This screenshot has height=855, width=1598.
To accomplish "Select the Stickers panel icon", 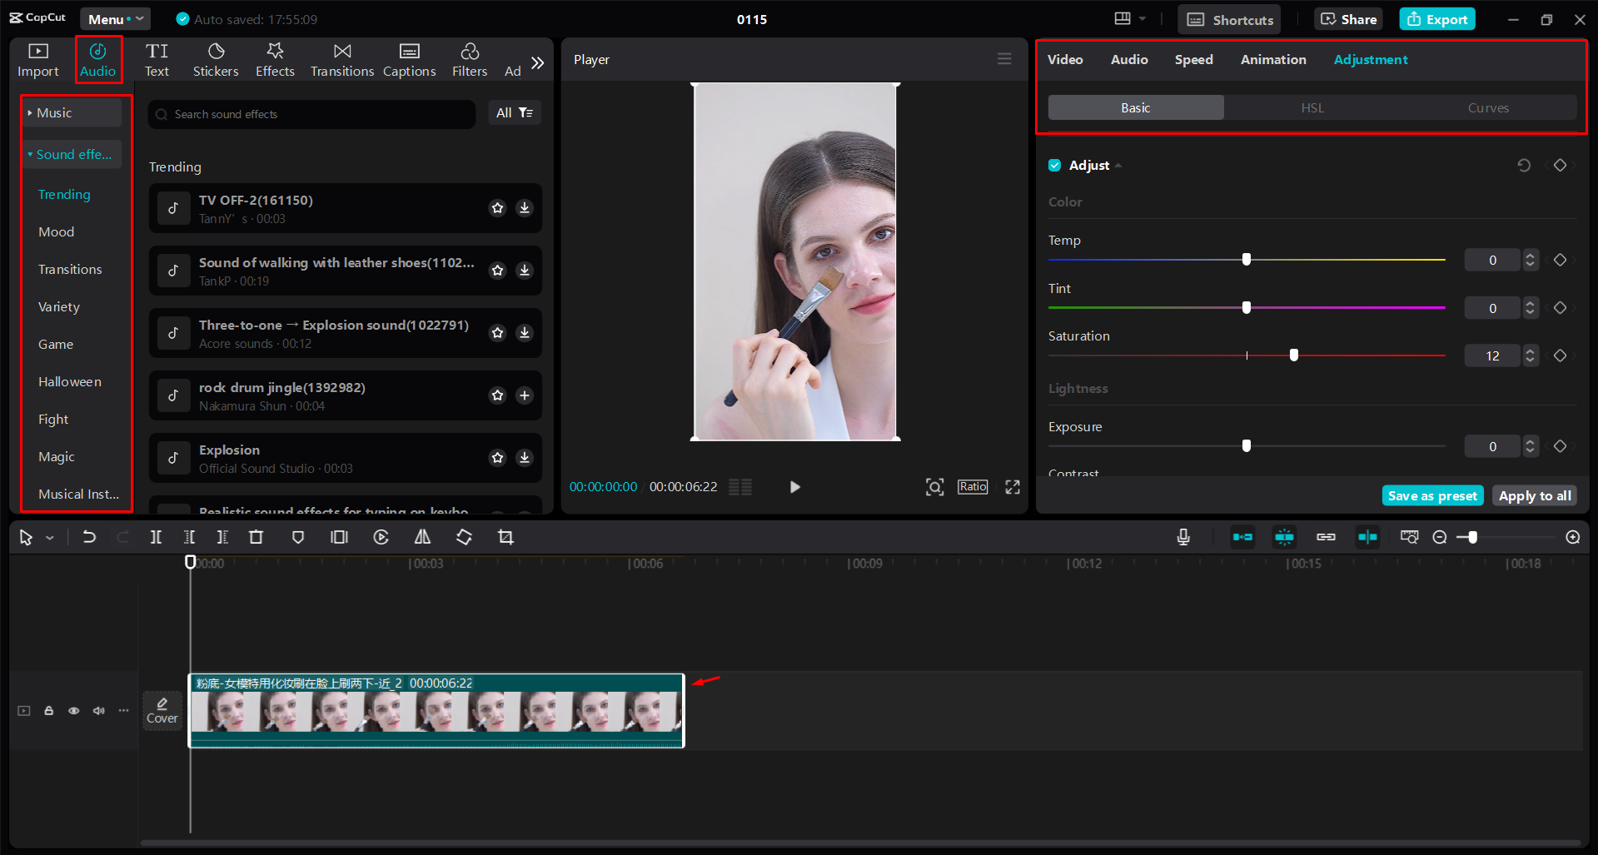I will [216, 58].
